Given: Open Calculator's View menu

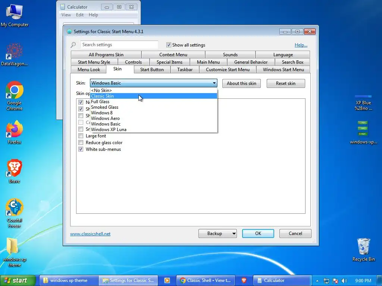Looking at the screenshot, I should click(x=66, y=15).
